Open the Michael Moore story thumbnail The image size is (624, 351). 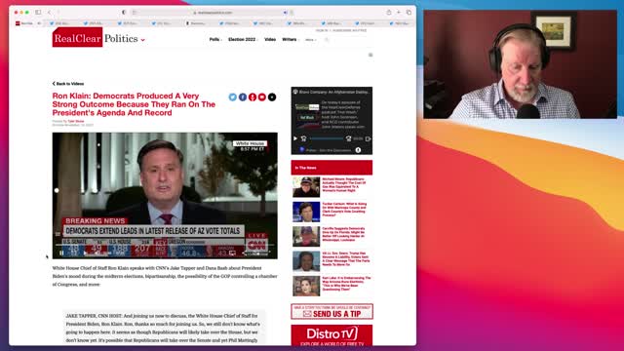point(306,187)
